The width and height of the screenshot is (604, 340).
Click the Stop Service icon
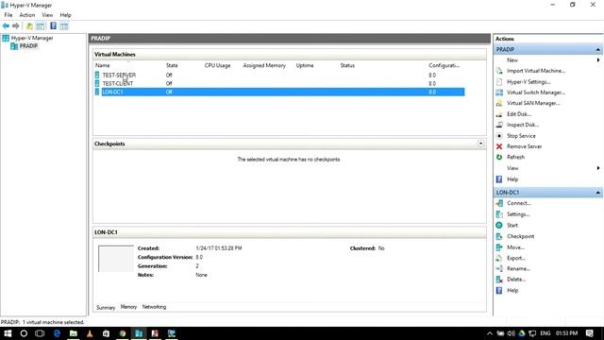click(499, 136)
